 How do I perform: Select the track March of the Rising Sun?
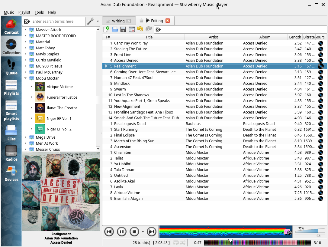214,141
